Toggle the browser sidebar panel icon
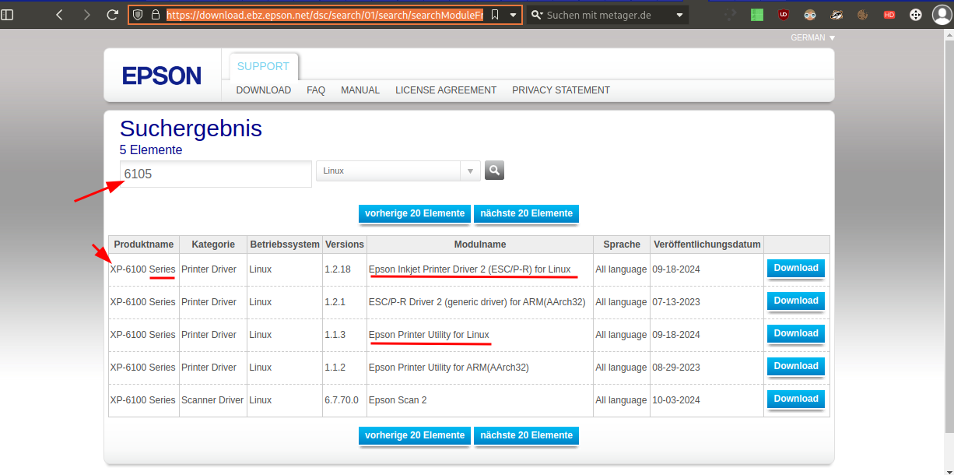The image size is (954, 475). pyautogui.click(x=7, y=15)
